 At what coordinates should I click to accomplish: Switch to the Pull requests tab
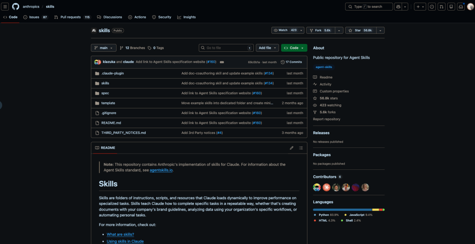(x=73, y=17)
